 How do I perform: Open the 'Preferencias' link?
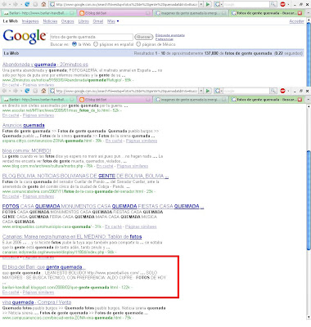(x=165, y=39)
